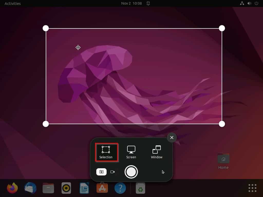This screenshot has width=263, height=197.
Task: Click the volume speaker icon
Action: [x=249, y=3]
